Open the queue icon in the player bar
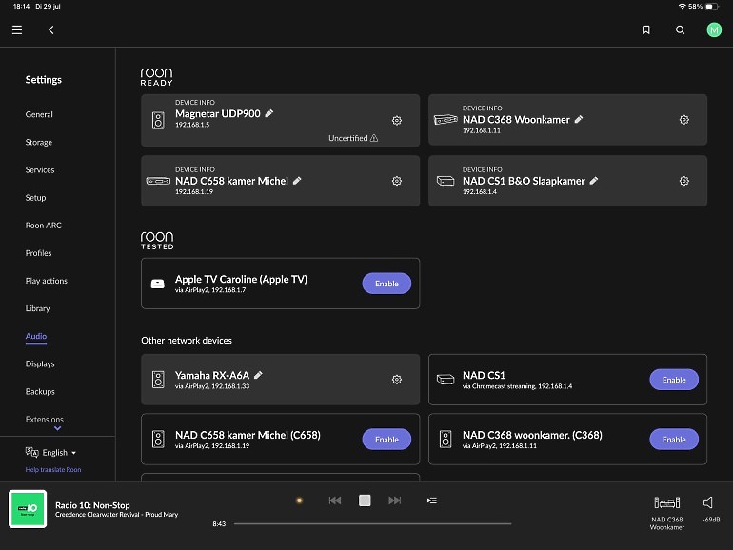The height and width of the screenshot is (550, 733). point(432,501)
